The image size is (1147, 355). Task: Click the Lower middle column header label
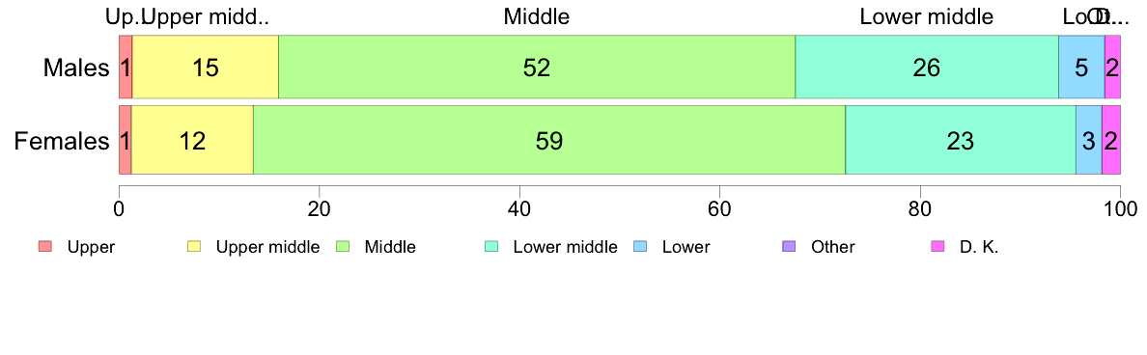(927, 16)
